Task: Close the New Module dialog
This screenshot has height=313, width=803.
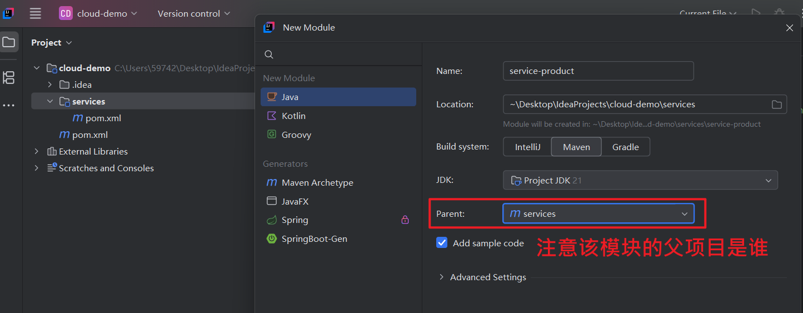Action: tap(789, 28)
